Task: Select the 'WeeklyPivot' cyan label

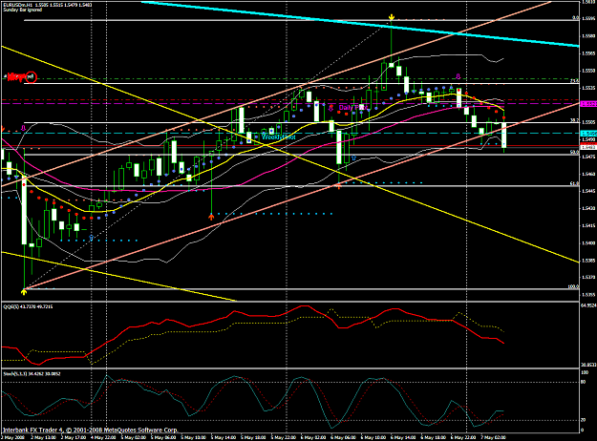Action: point(279,137)
